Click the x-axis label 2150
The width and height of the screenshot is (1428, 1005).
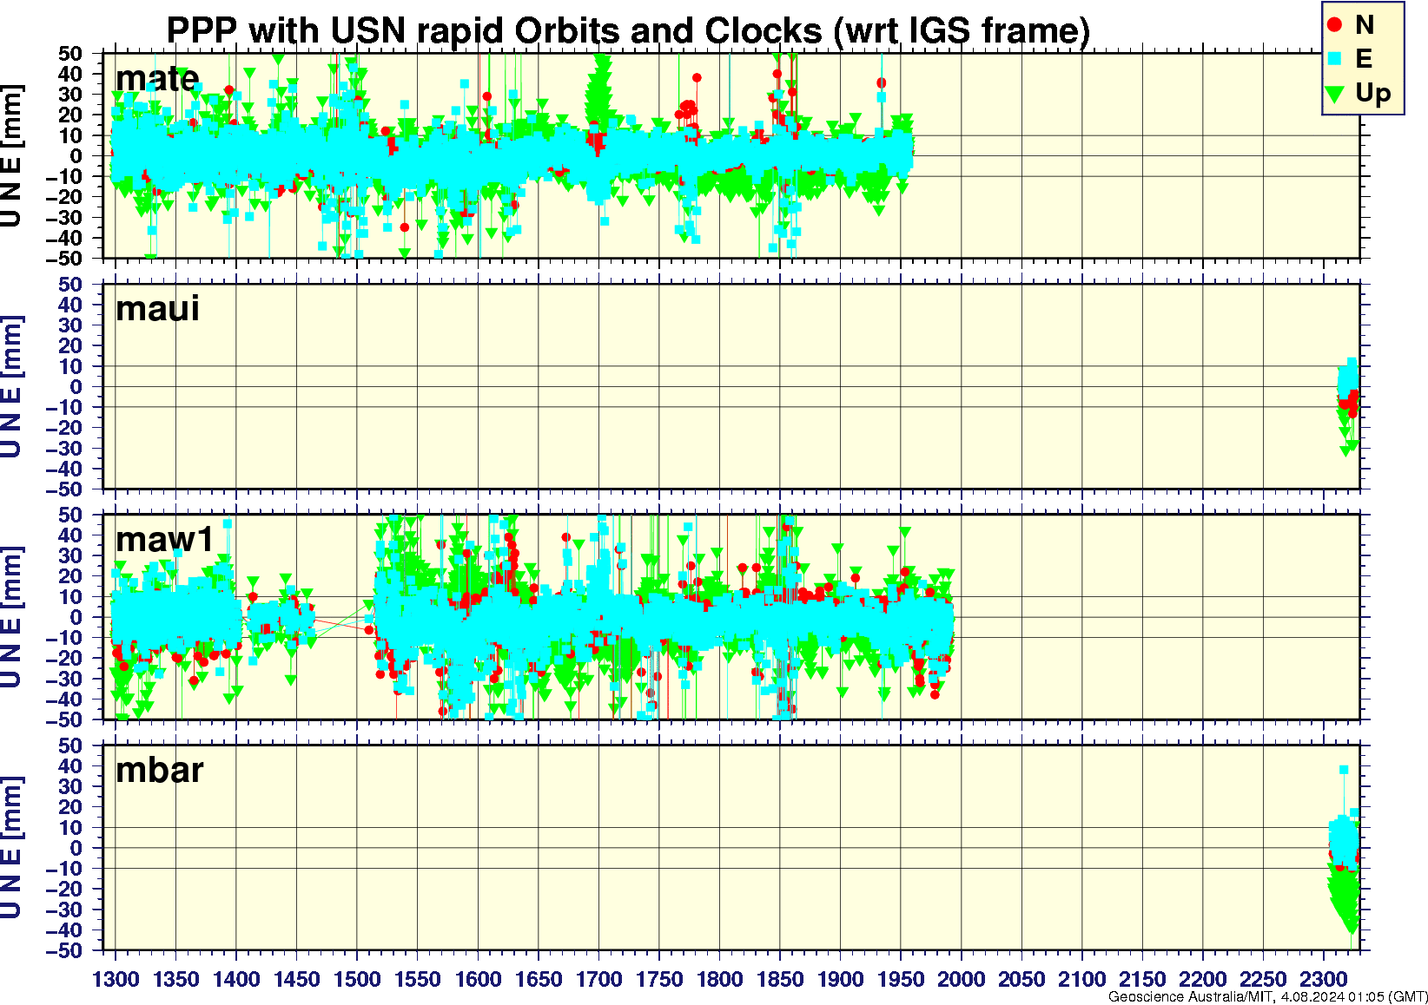(1142, 979)
